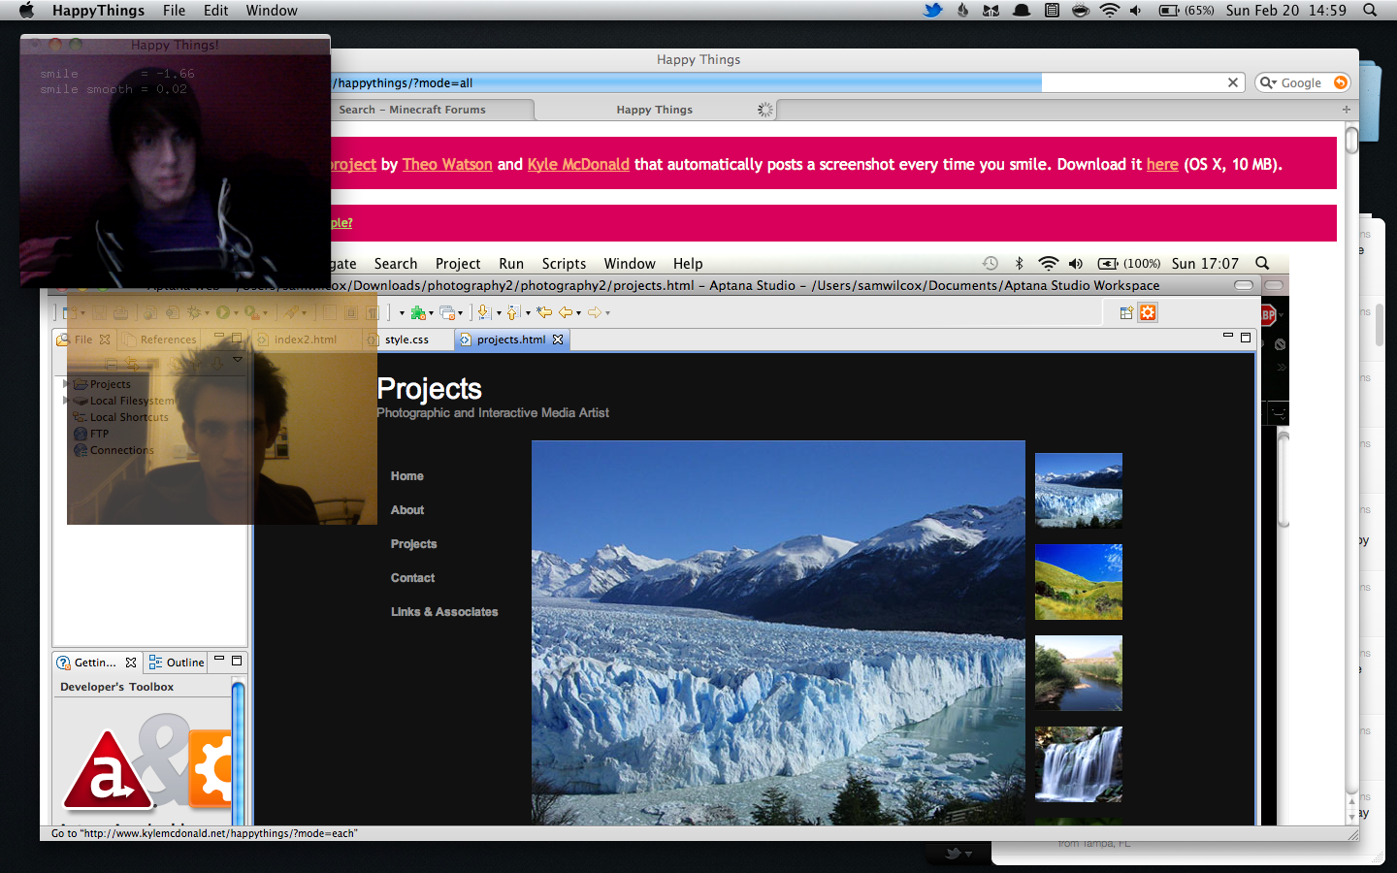
Task: Open the Kyle McDonald link
Action: click(578, 165)
